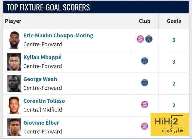Click Choupo-Moting's player photo
The image size is (192, 139).
click(x=14, y=40)
